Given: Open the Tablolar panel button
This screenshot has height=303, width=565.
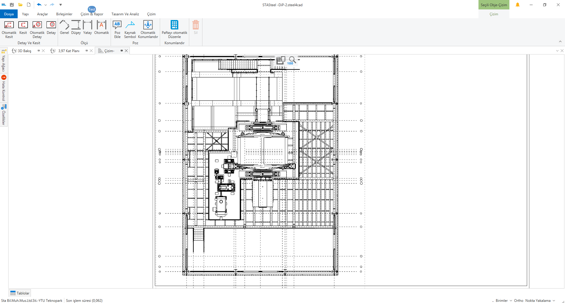Looking at the screenshot, I should pos(20,293).
